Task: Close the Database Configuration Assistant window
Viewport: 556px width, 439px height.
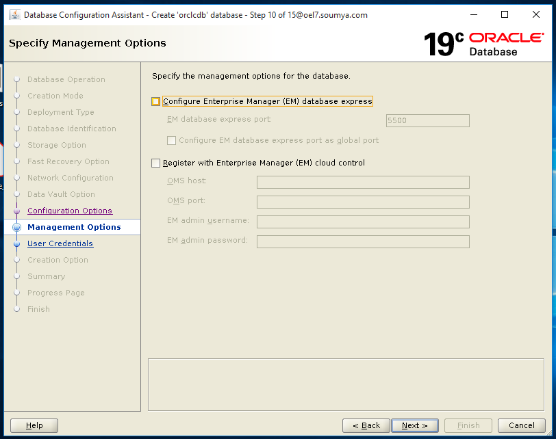Action: coord(536,15)
